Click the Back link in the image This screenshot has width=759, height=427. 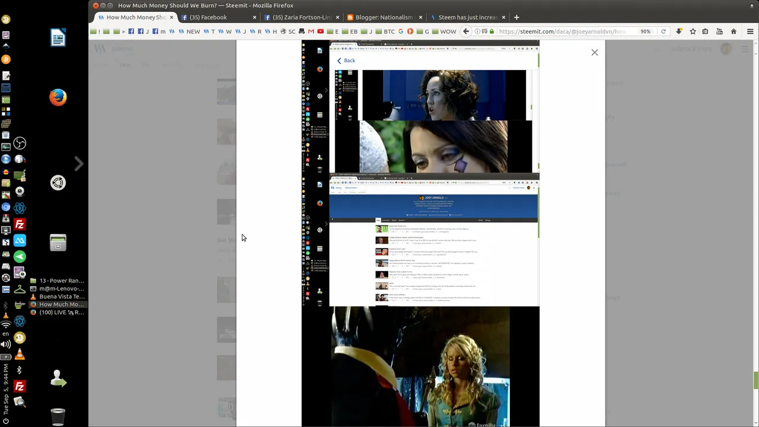pyautogui.click(x=346, y=60)
